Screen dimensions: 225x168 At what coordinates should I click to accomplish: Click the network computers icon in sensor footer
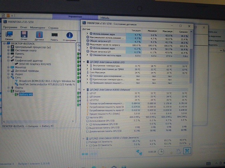click(x=139, y=152)
